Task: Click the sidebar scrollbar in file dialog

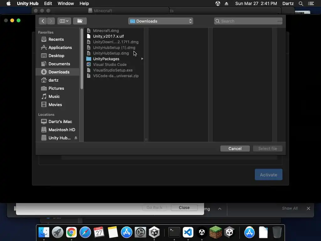Action: coord(82,59)
